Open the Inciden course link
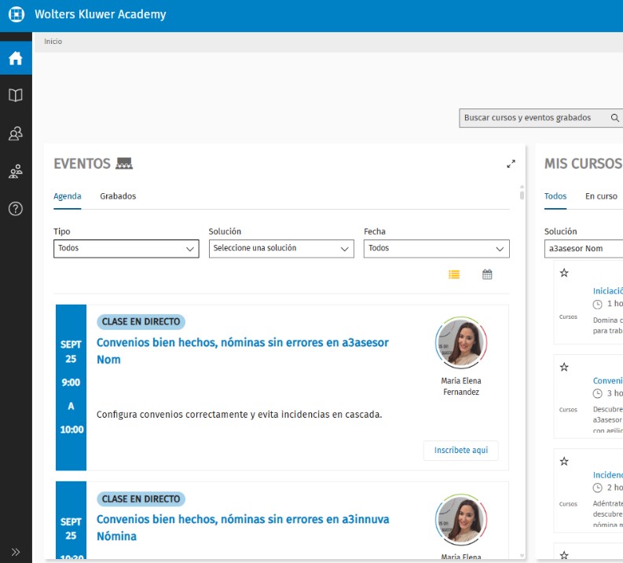The width and height of the screenshot is (623, 563). (608, 475)
